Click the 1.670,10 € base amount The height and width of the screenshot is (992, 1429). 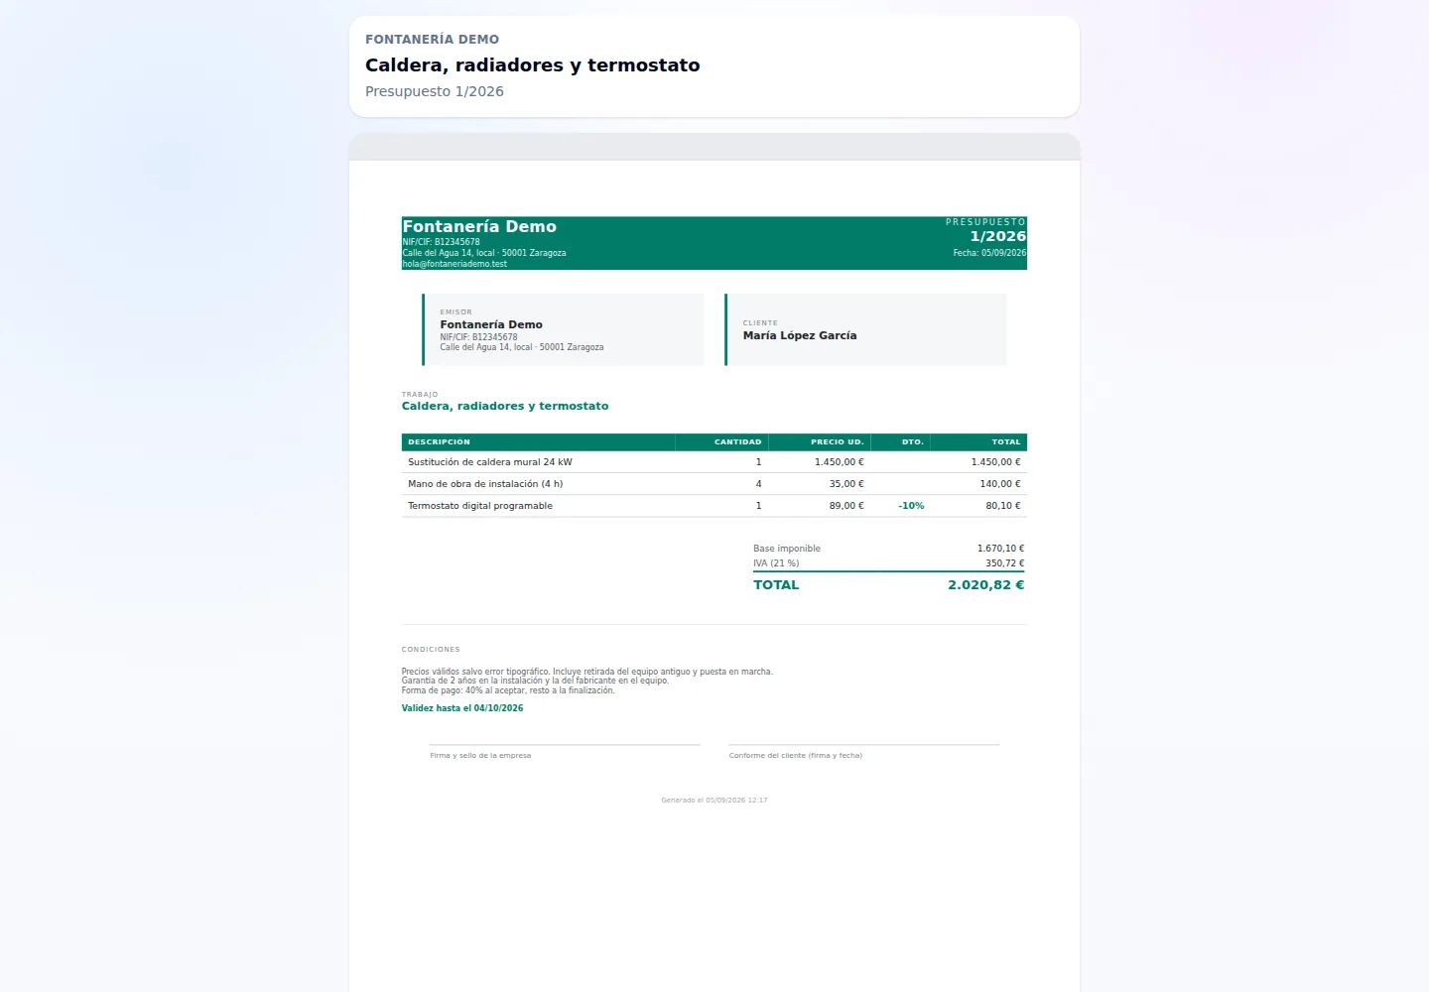coord(1000,549)
